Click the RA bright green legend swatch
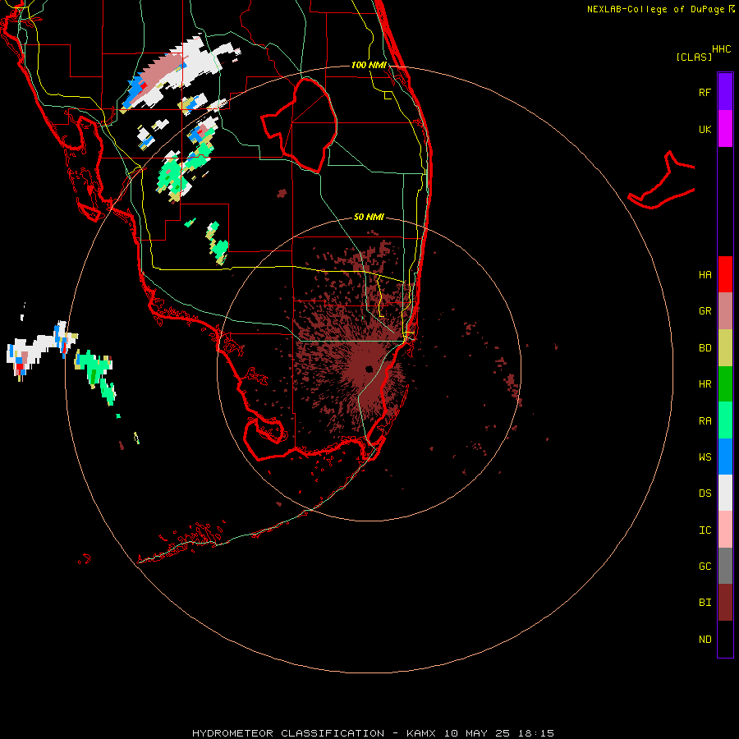This screenshot has width=739, height=739. (x=725, y=420)
